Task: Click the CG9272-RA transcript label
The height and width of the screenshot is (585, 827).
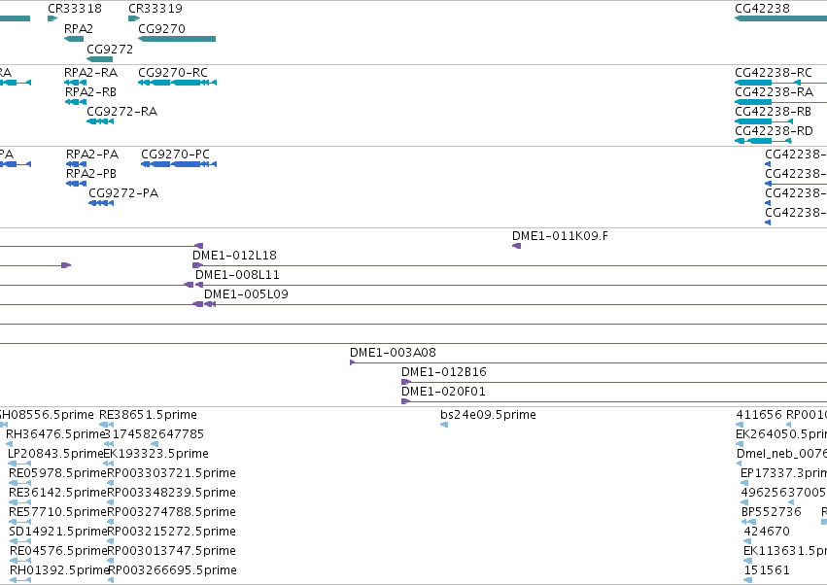Action: point(121,112)
